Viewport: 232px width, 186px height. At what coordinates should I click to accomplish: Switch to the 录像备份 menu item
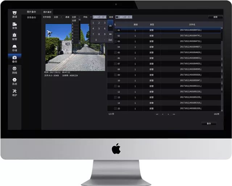pyautogui.click(x=32, y=17)
